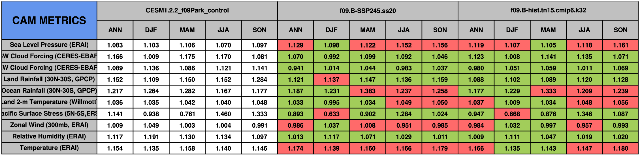This screenshot has height=156, width=640.
Task: Click the Zonal Wind (300mb, ERAI) row label
Action: (49, 125)
